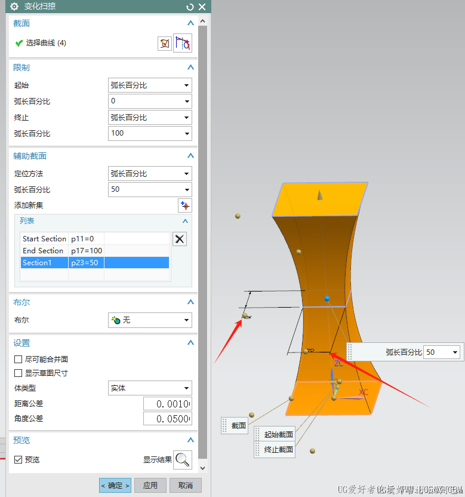Click the 终止截面 label in the viewport
The width and height of the screenshot is (465, 497).
[x=275, y=449]
